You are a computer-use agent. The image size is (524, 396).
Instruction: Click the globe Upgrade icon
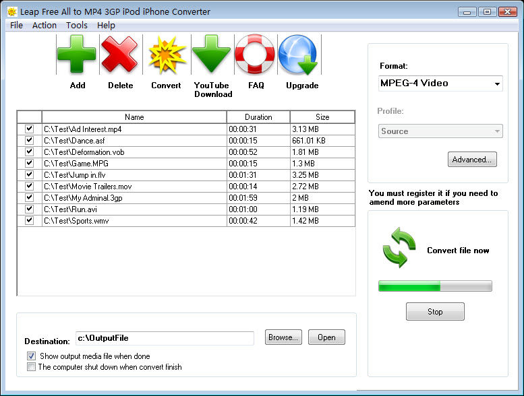(298, 55)
